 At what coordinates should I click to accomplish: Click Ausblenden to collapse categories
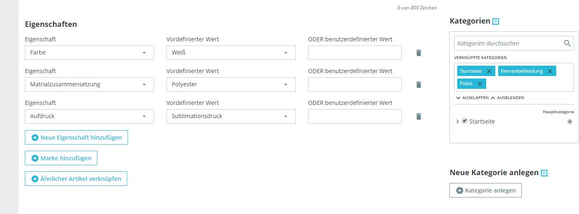pos(507,98)
